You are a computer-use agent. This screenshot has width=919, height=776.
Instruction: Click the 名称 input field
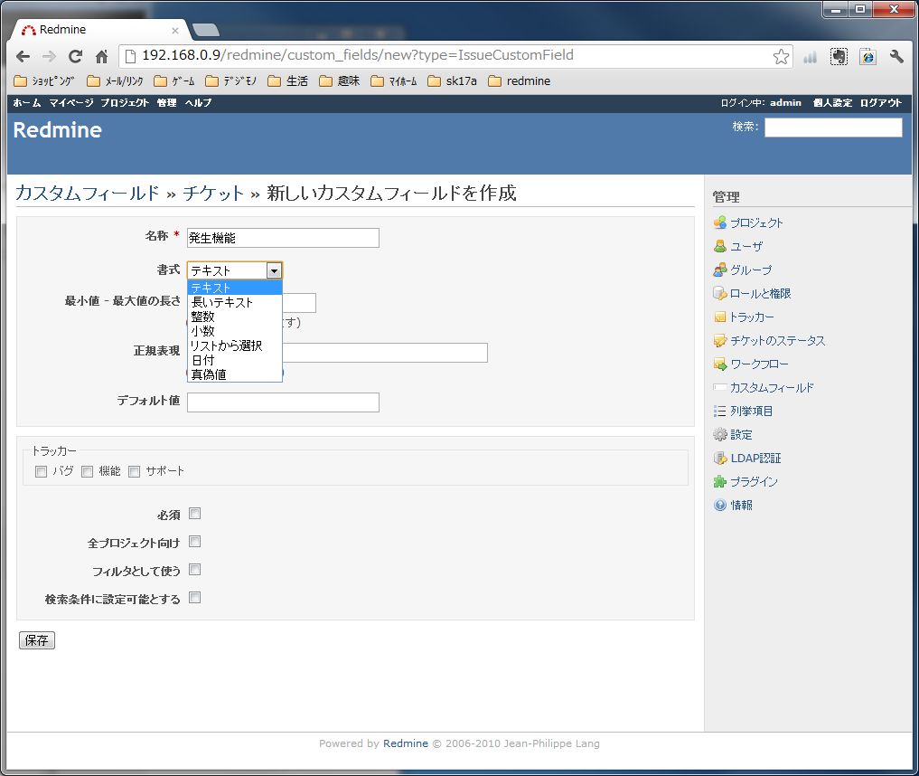point(283,238)
